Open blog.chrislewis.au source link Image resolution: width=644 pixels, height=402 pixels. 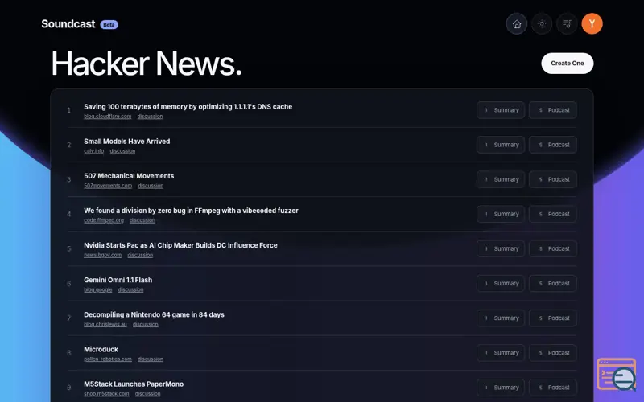click(105, 325)
